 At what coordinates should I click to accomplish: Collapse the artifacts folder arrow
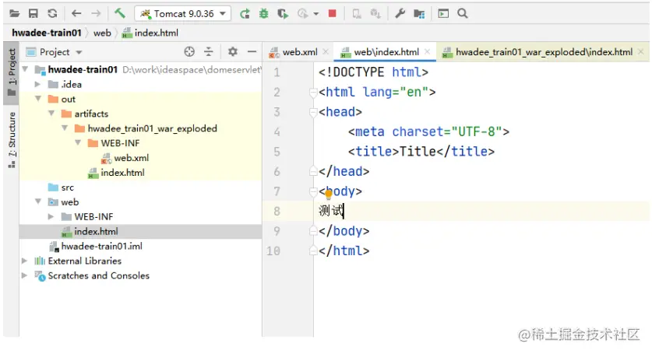(x=51, y=114)
